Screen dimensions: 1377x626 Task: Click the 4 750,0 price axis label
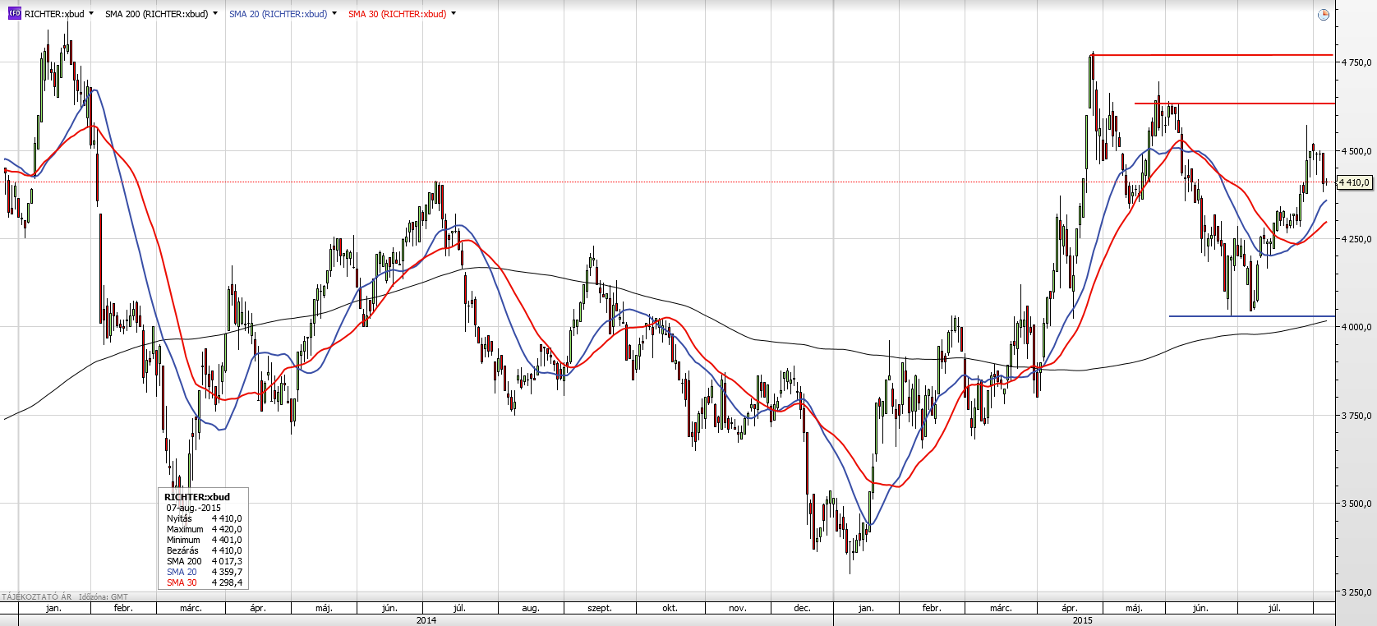(x=1356, y=62)
